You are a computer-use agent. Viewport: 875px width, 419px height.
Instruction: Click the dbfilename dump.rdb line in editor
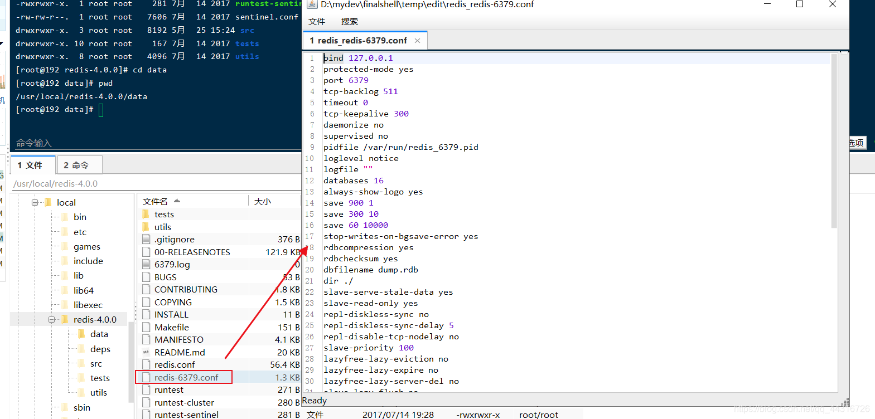click(371, 270)
